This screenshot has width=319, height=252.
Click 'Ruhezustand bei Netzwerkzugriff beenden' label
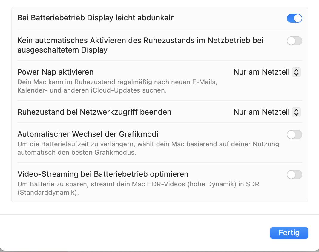(94, 112)
